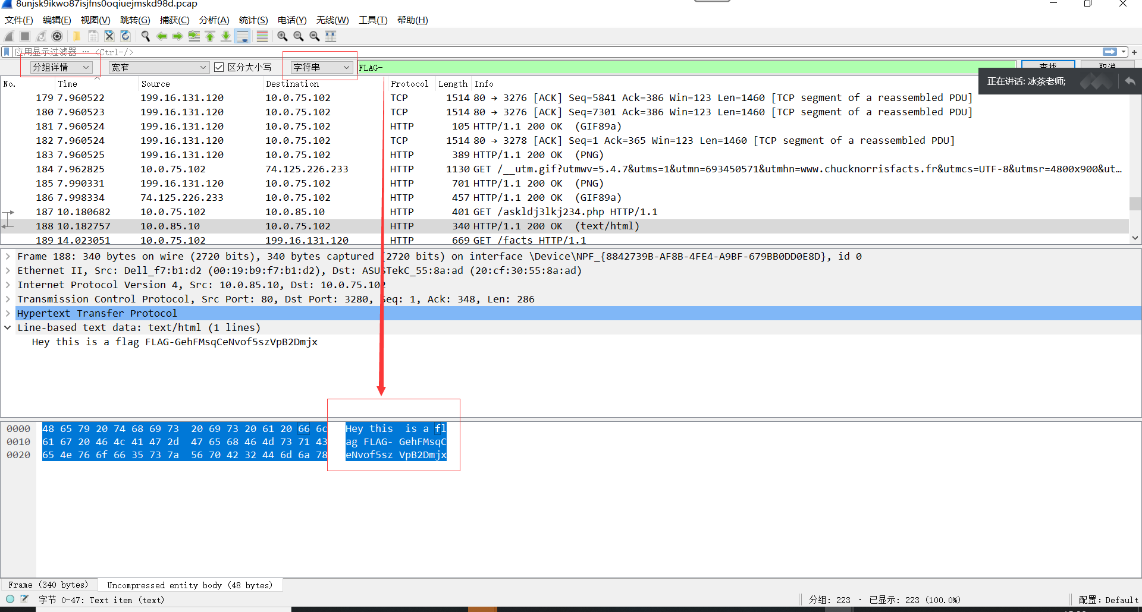Screen dimensions: 1142x612
Task: Open the 工具(T) menu
Action: (373, 20)
